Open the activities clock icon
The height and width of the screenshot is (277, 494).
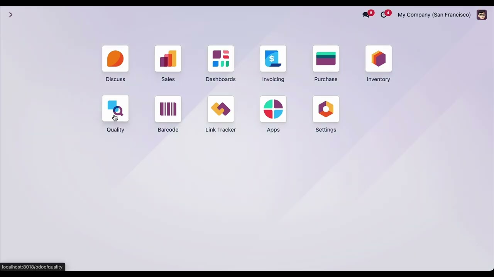click(384, 15)
